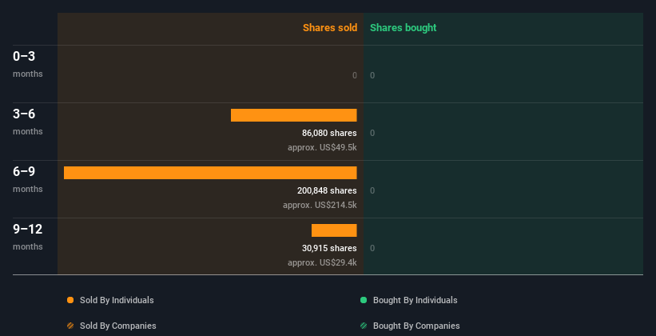Select the 3–6 months orange sold bar
656x336 pixels.
click(x=294, y=115)
